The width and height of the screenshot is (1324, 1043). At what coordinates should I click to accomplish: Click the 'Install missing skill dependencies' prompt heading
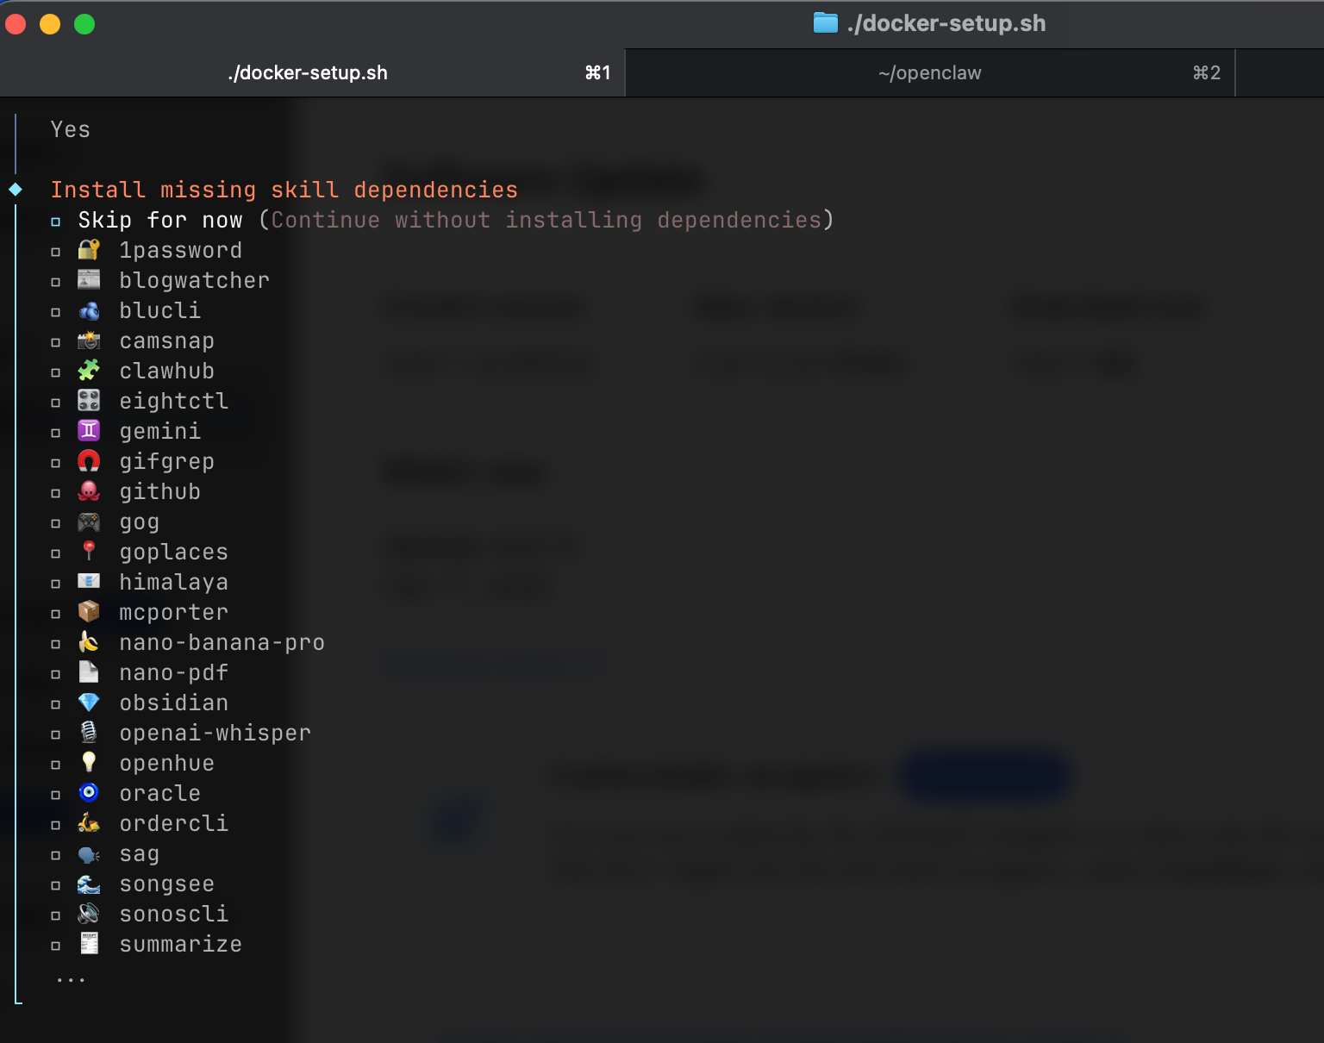click(284, 190)
